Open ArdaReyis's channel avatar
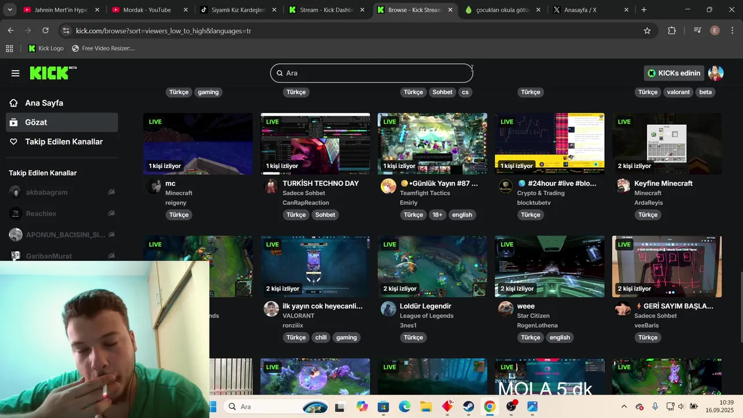Viewport: 743px width, 418px height. [x=623, y=186]
